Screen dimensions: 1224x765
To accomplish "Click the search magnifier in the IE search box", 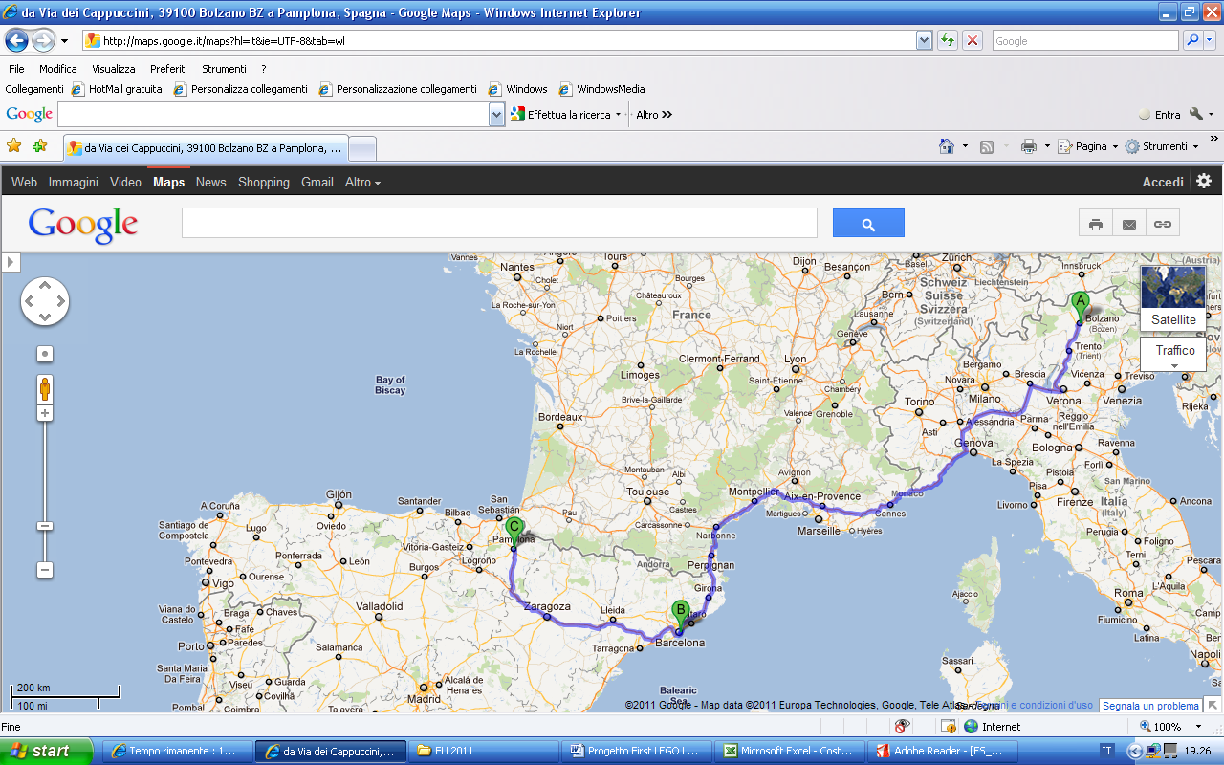I will click(1192, 40).
